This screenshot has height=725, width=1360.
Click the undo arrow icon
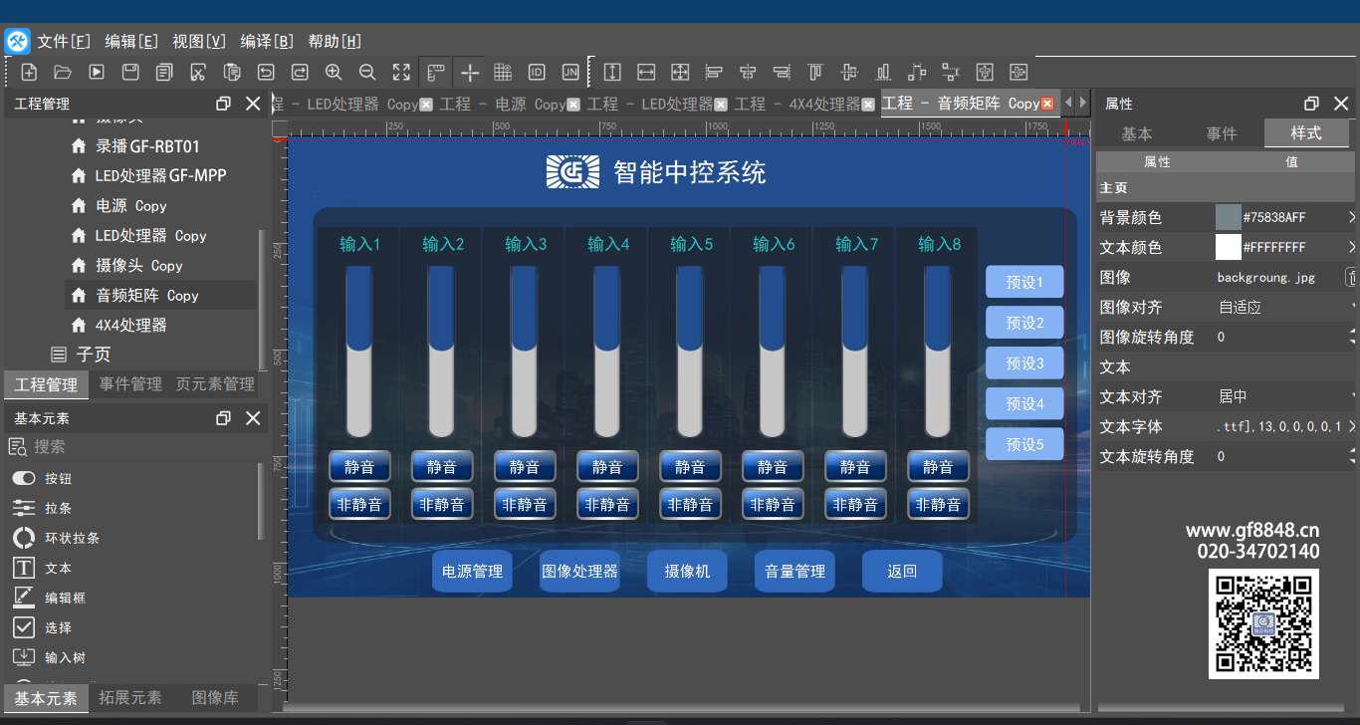coord(266,72)
